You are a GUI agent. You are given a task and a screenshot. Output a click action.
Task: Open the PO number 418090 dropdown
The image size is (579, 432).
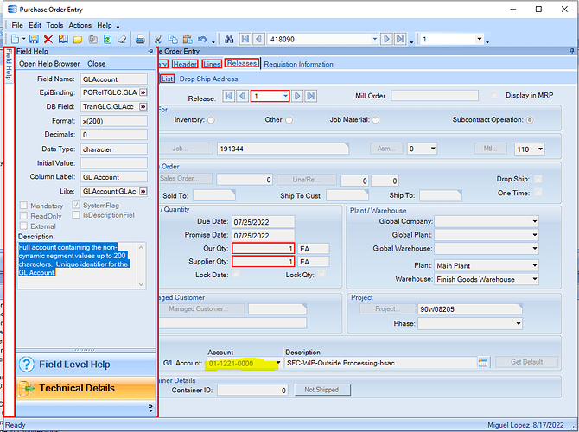click(375, 39)
